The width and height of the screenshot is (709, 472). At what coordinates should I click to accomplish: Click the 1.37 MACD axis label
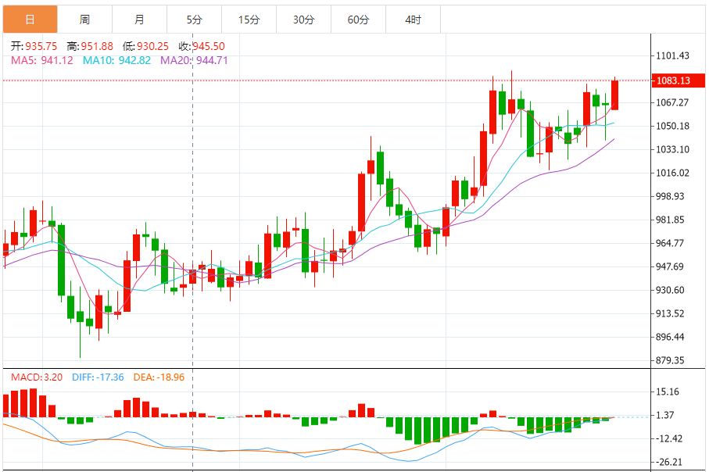(665, 415)
